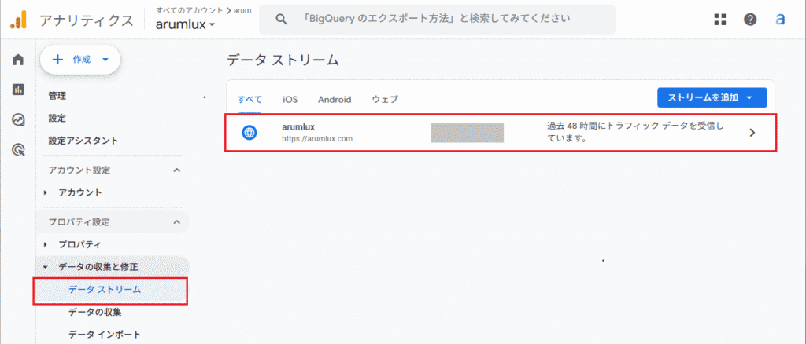Click the アナリティクス product title
The width and height of the screenshot is (806, 344).
(87, 20)
